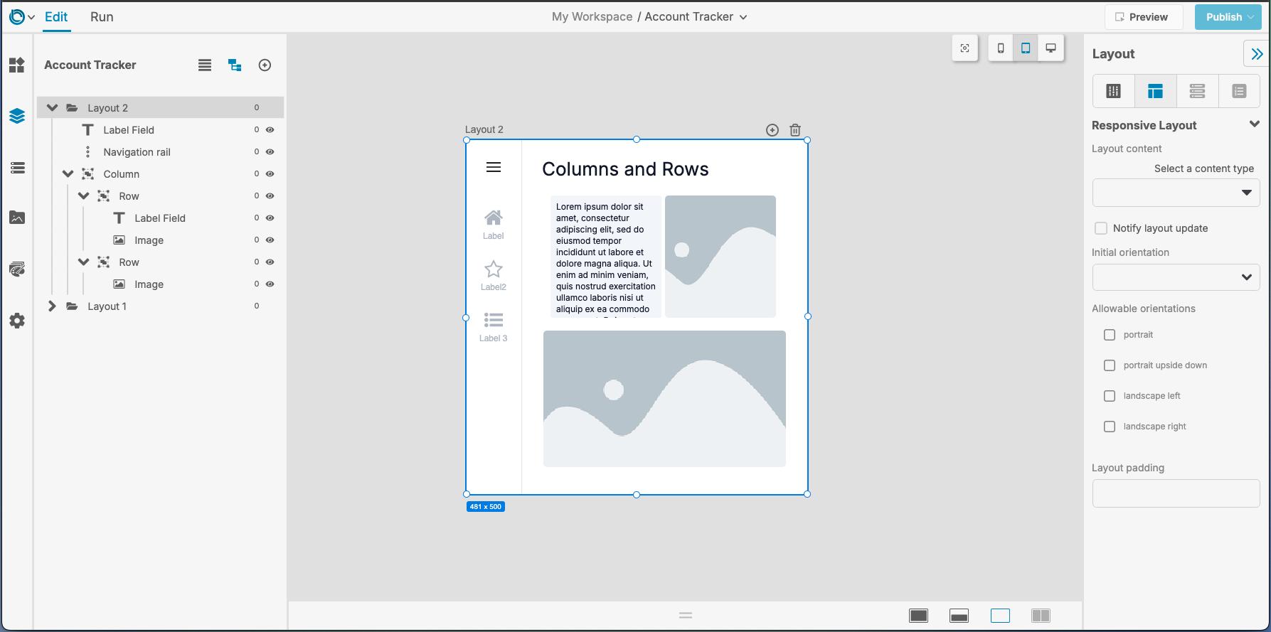Check the portrait orientation

tap(1110, 335)
